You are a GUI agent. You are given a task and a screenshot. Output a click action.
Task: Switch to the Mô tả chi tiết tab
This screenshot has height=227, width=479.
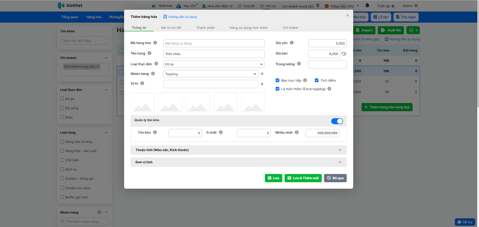[x=171, y=28]
